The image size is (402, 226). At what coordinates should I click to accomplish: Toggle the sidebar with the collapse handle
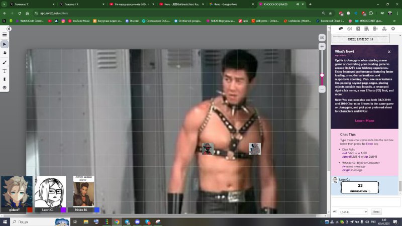(x=329, y=29)
